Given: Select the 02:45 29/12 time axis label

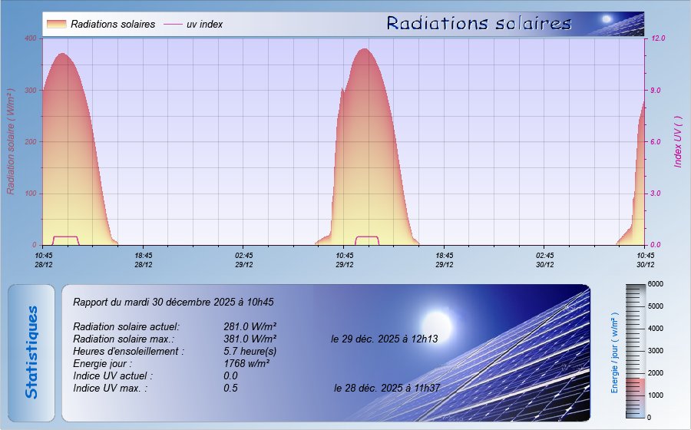Looking at the screenshot, I should pos(244,260).
